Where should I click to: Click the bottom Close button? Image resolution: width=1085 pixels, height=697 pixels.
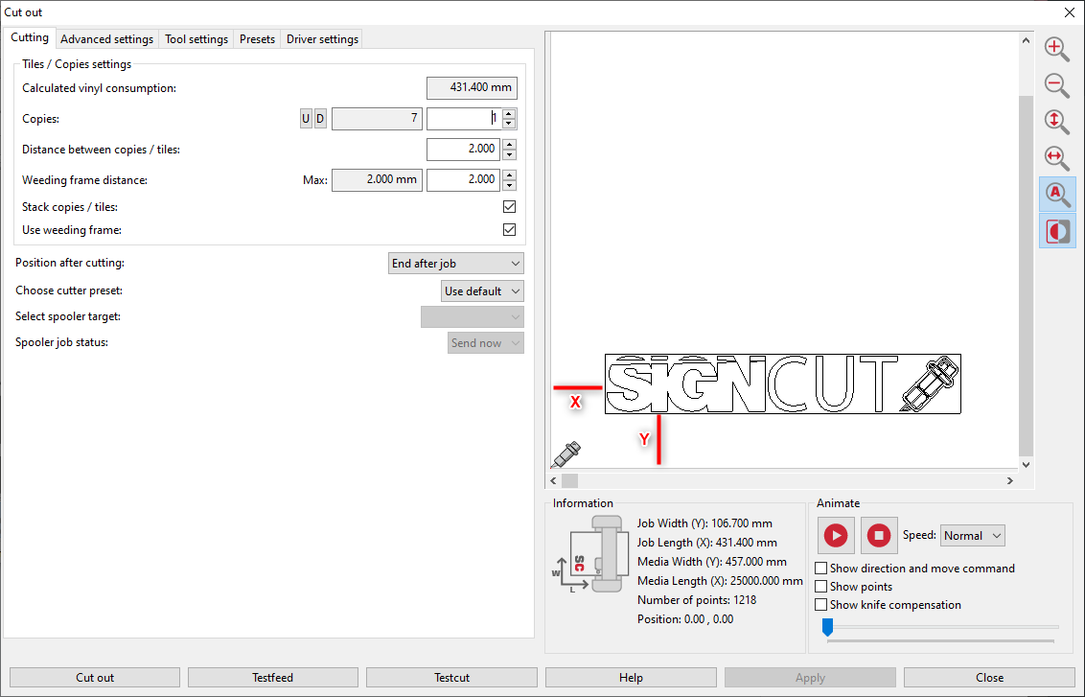(989, 678)
